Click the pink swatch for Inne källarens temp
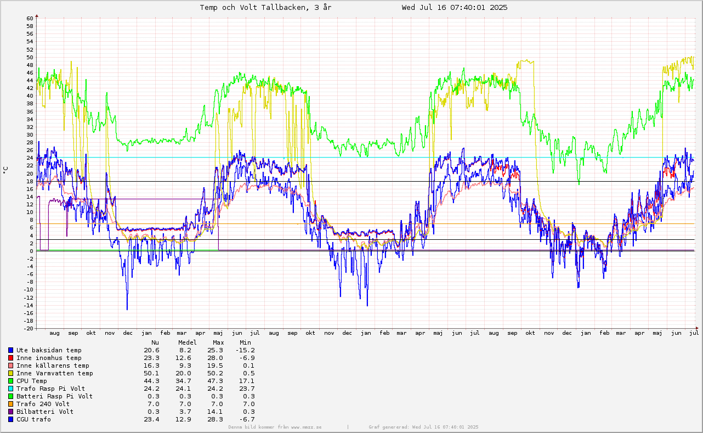This screenshot has width=703, height=433. [10, 365]
